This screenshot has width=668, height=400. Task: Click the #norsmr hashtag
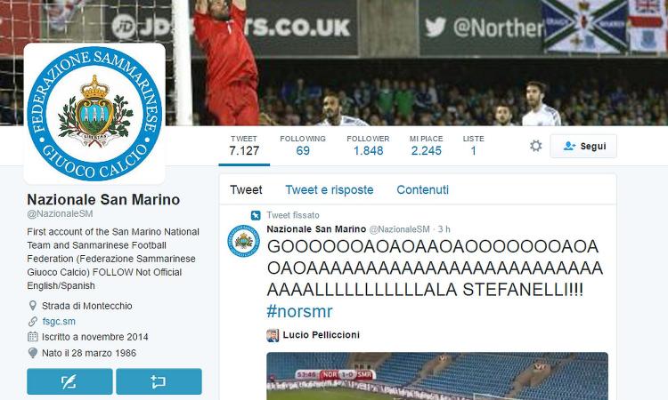(299, 312)
